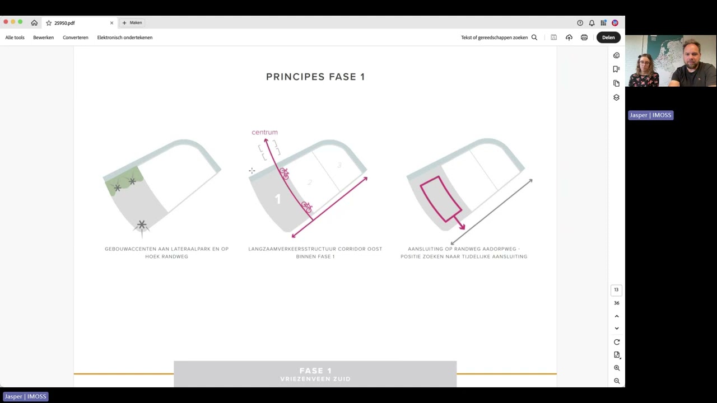Viewport: 717px width, 403px height.
Task: Click the webcam video thumbnail
Action: [671, 61]
